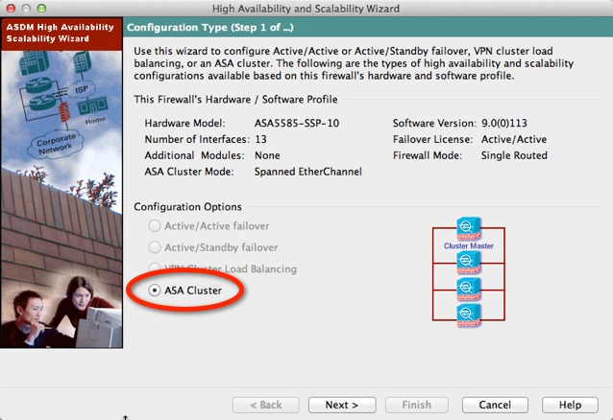
Task: Click the third cluster unit icon in the diagram
Action: (468, 289)
